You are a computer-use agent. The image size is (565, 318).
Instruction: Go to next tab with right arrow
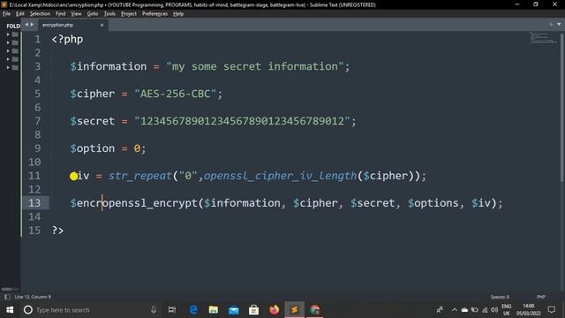(32, 25)
